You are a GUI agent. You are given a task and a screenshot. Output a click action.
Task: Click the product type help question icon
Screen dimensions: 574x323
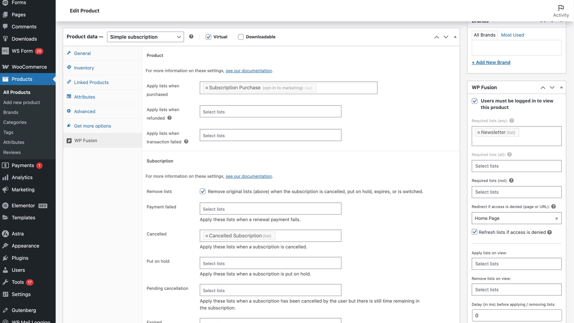pos(191,36)
